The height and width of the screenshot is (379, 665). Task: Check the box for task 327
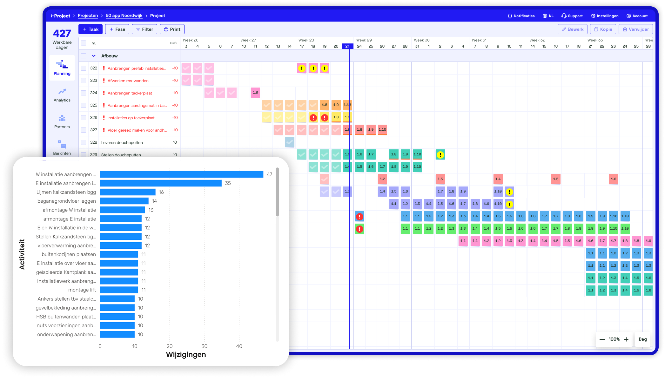click(x=84, y=130)
